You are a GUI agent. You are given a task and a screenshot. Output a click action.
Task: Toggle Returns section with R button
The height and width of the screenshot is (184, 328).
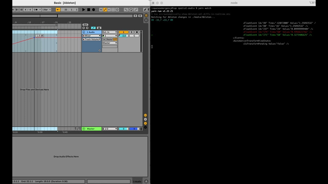pyautogui.click(x=145, y=119)
